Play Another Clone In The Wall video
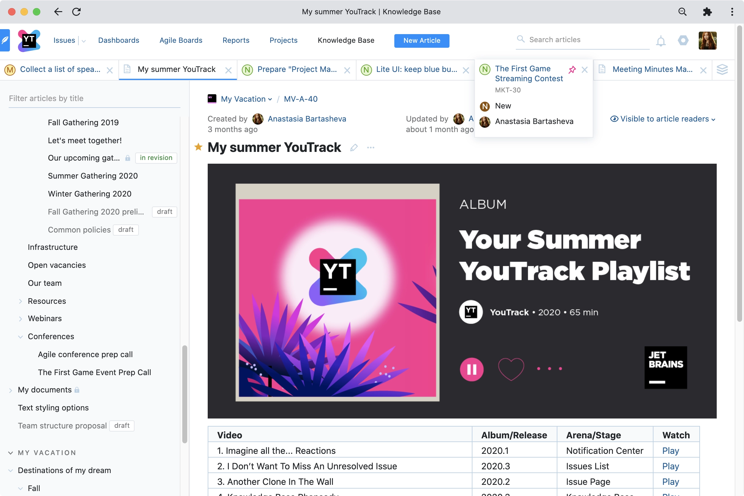 671,481
